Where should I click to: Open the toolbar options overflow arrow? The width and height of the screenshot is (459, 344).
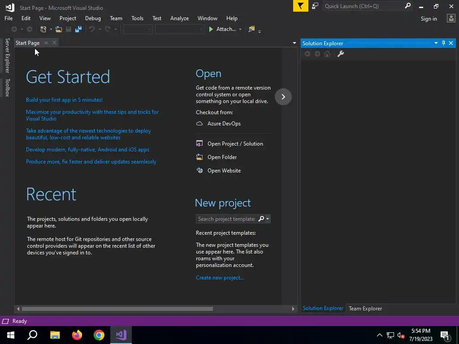coord(260,31)
